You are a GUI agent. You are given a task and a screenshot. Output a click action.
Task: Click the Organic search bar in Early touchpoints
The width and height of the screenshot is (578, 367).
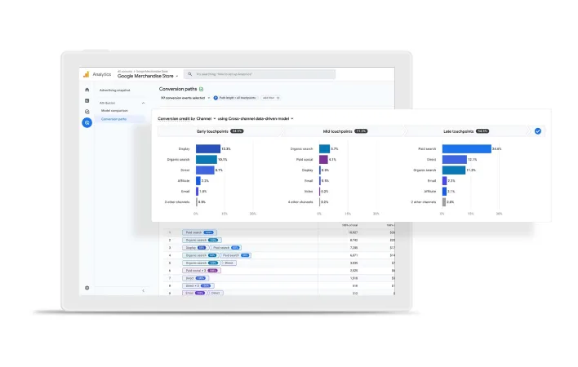tap(206, 159)
